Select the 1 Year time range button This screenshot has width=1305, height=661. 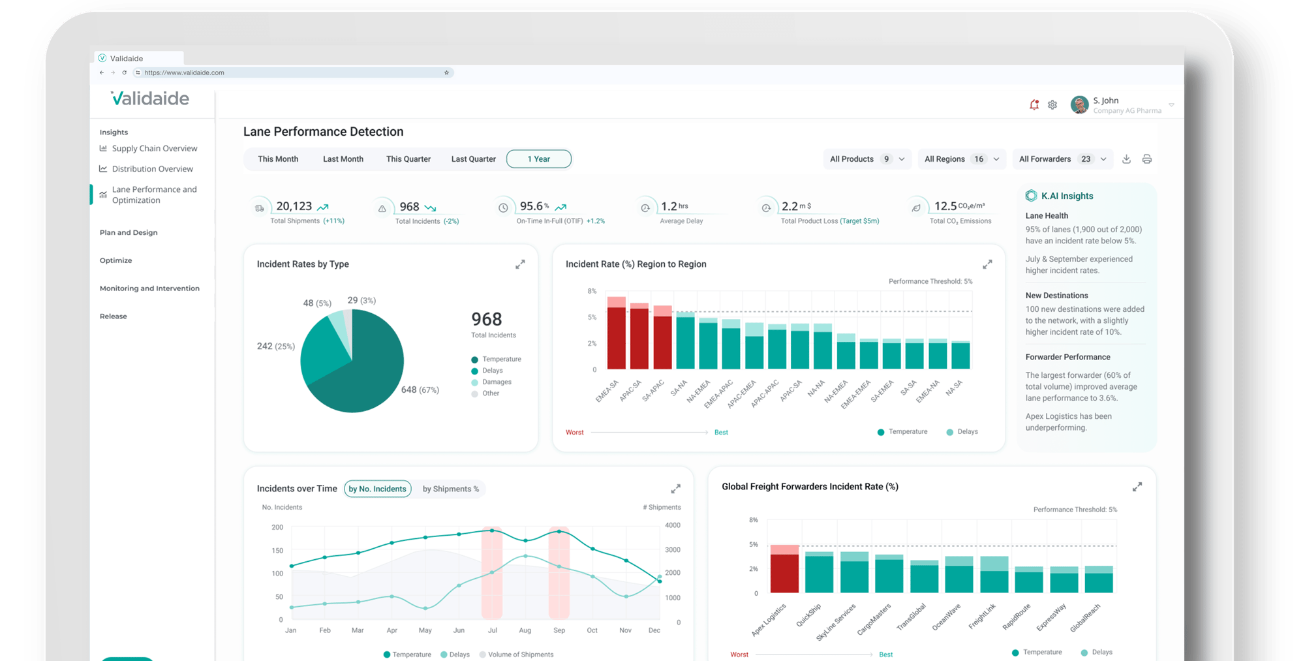point(538,159)
